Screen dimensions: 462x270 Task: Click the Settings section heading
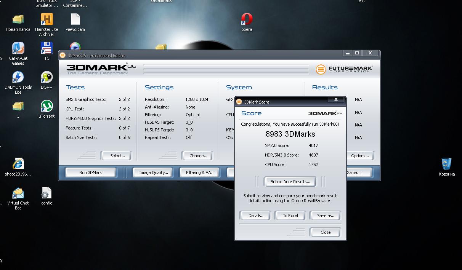tap(159, 87)
